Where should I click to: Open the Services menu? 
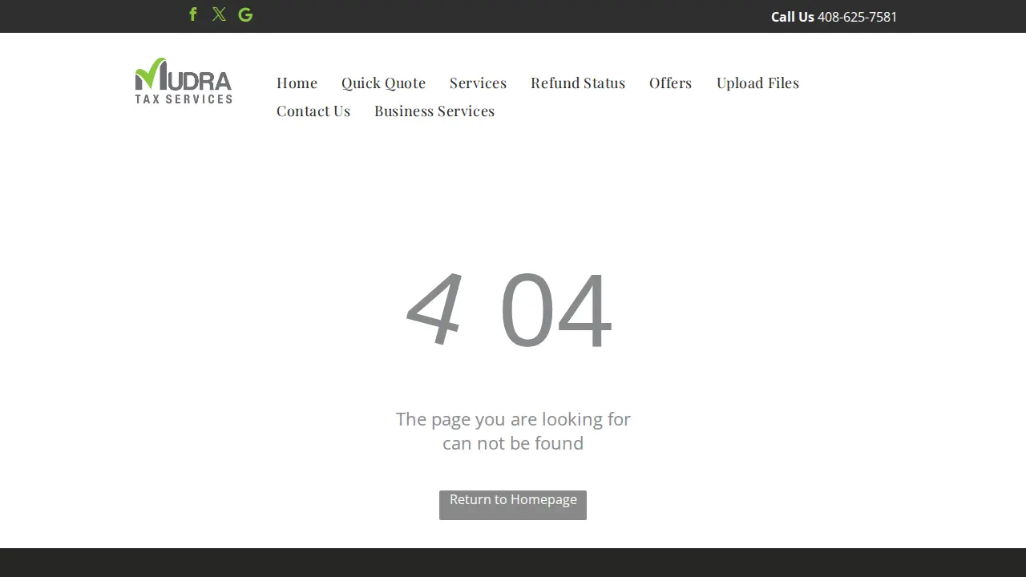pyautogui.click(x=478, y=83)
